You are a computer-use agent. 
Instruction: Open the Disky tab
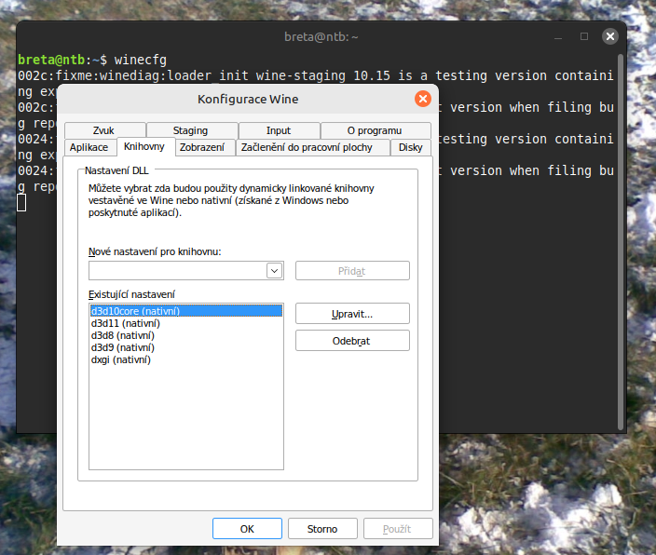pyautogui.click(x=410, y=147)
